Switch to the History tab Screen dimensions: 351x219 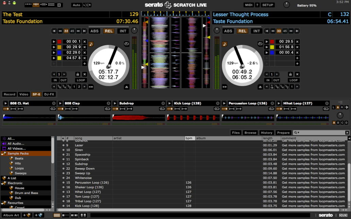coord(267,132)
